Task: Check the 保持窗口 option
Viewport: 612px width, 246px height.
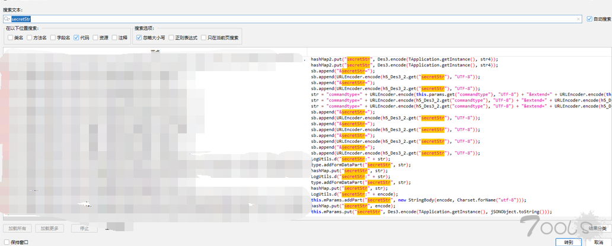Action: tap(6, 242)
